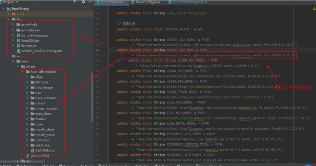Switch to the FaceSDKManager.java tab
Viewport: 316px width, 166px height.
(190, 2)
